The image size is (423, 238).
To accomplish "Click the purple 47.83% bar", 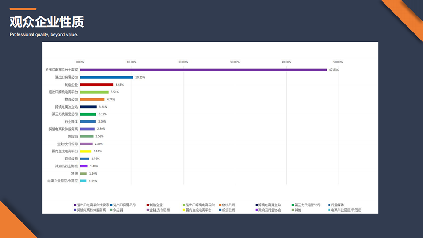I will click(x=203, y=70).
